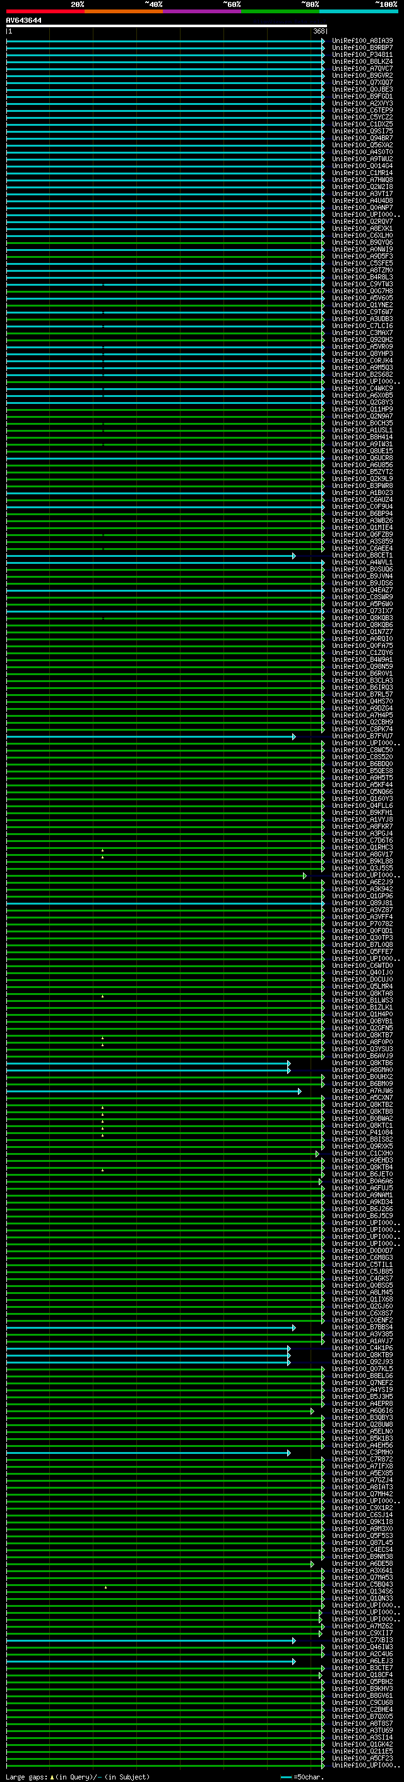Select hit label UniRef100_A6X0B5
This screenshot has width=404, height=1782.
click(362, 396)
